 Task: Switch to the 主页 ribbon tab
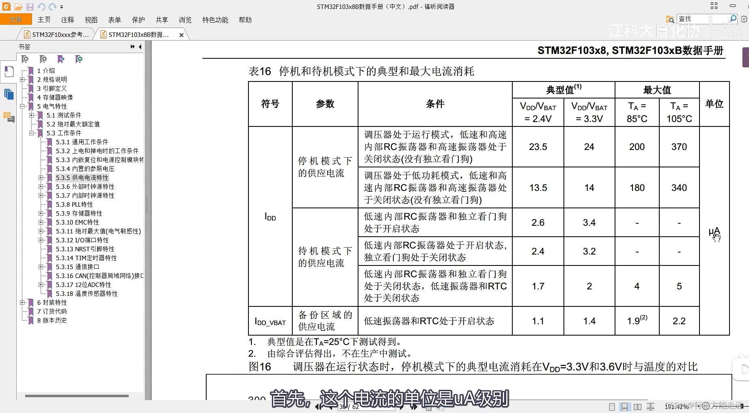click(x=44, y=20)
